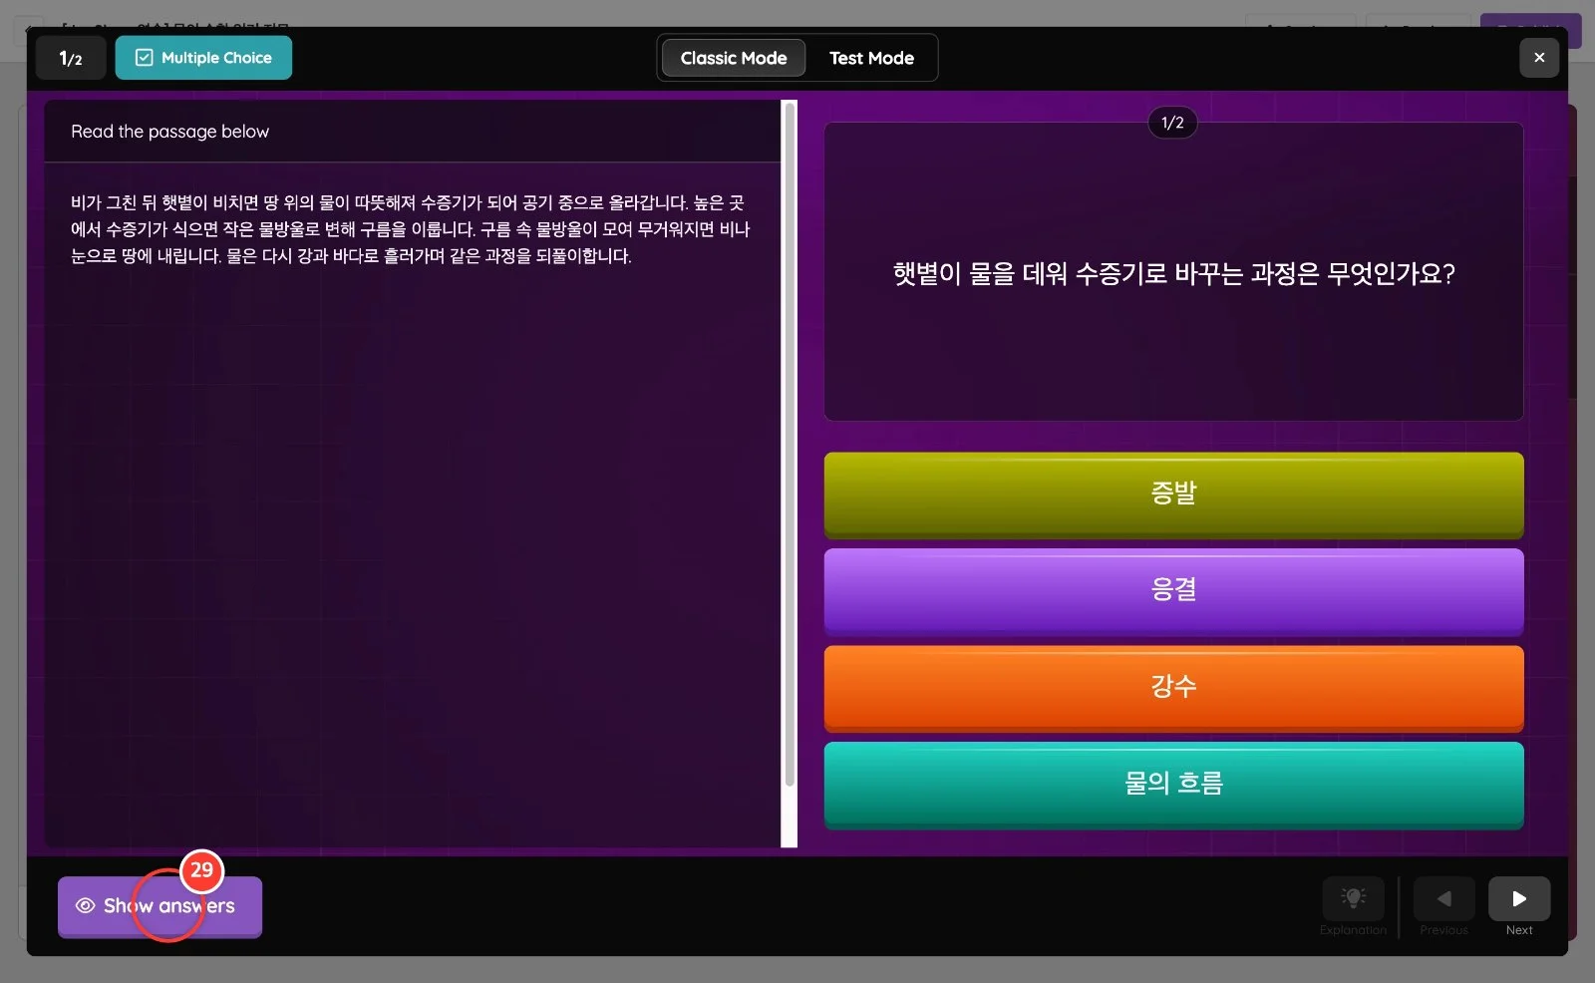
Task: Click the 1/2 question counter in header
Action: pos(71,58)
